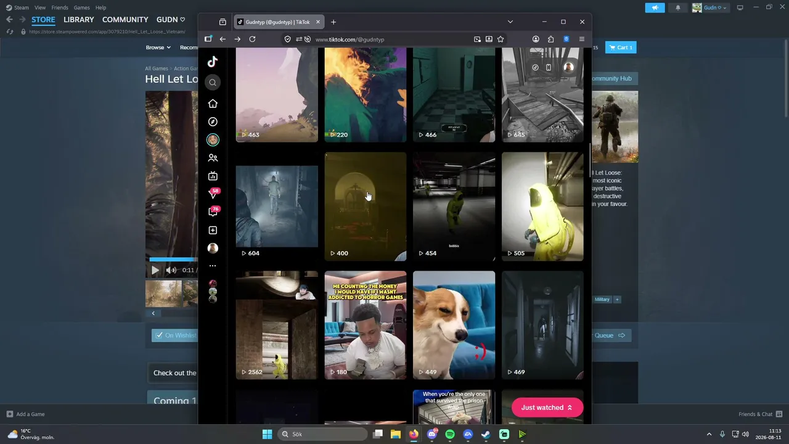The width and height of the screenshot is (789, 444).
Task: Open File Explorer from the taskbar
Action: [x=396, y=434]
